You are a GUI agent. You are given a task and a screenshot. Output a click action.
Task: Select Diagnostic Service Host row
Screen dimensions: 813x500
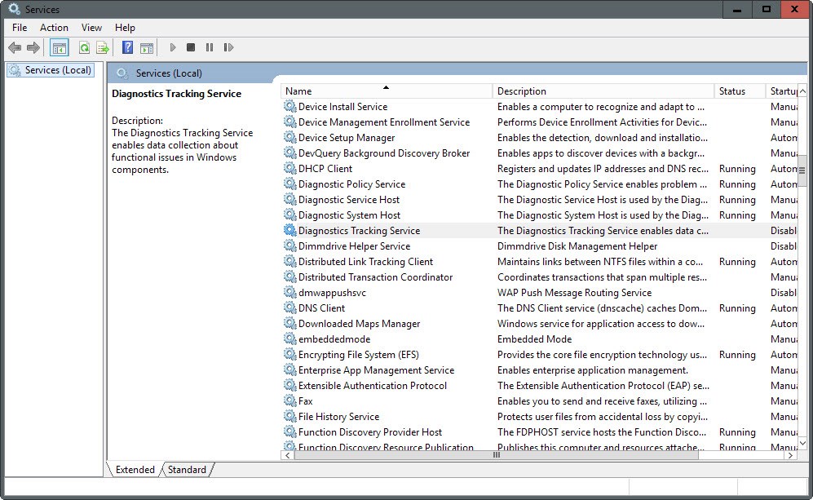pos(539,200)
